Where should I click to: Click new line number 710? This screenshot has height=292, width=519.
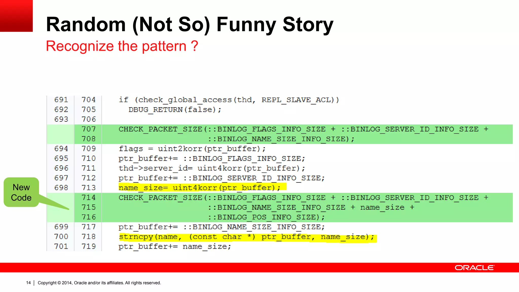[89, 159]
